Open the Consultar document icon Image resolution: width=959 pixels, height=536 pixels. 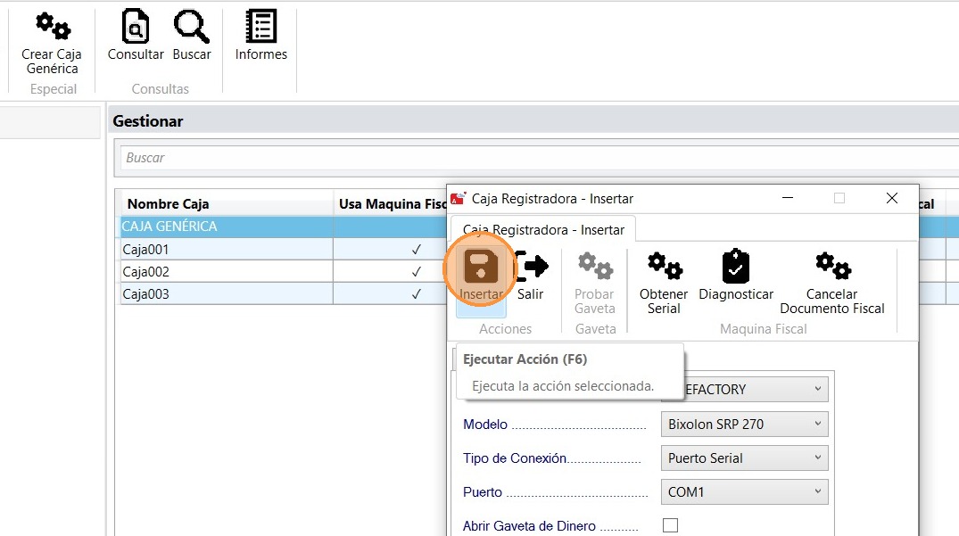(x=136, y=26)
